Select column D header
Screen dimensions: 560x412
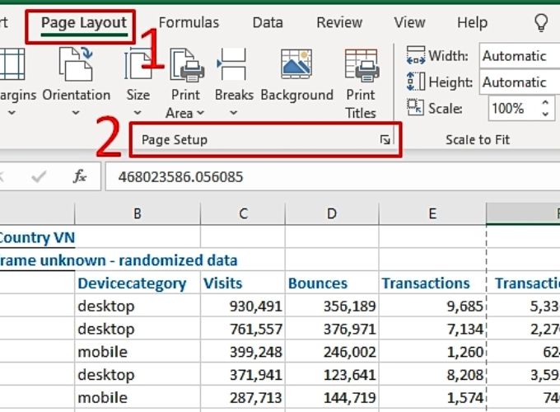tap(332, 213)
